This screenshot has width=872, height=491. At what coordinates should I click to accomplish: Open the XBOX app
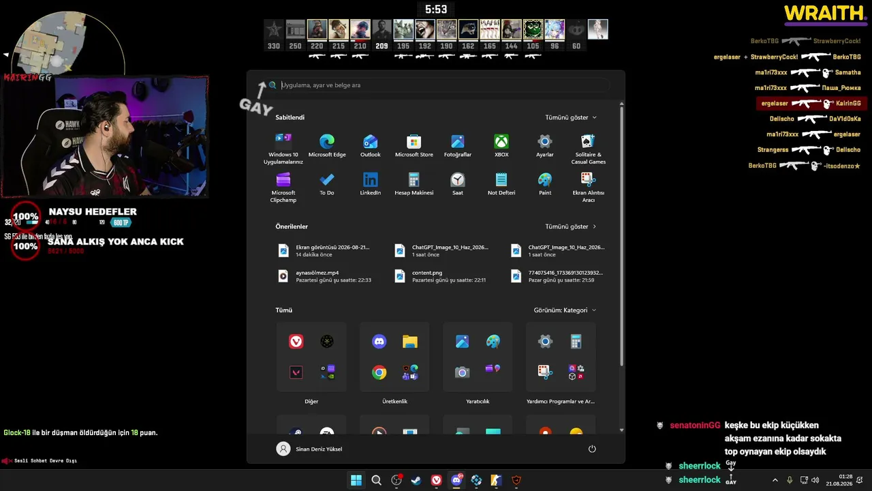click(501, 146)
